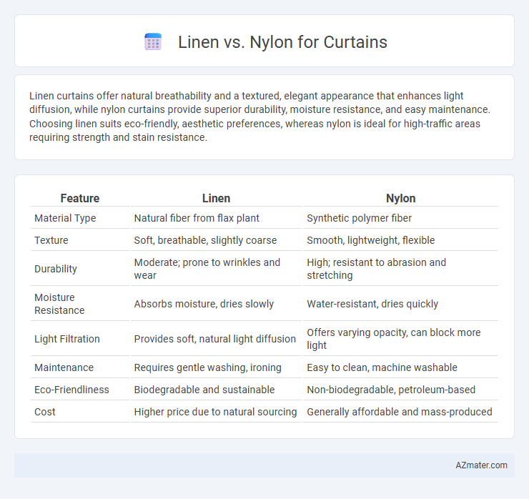Image resolution: width=529 pixels, height=499 pixels.
Task: Click 'Smooth, lightweight, flexible' cell
Action: click(x=370, y=240)
